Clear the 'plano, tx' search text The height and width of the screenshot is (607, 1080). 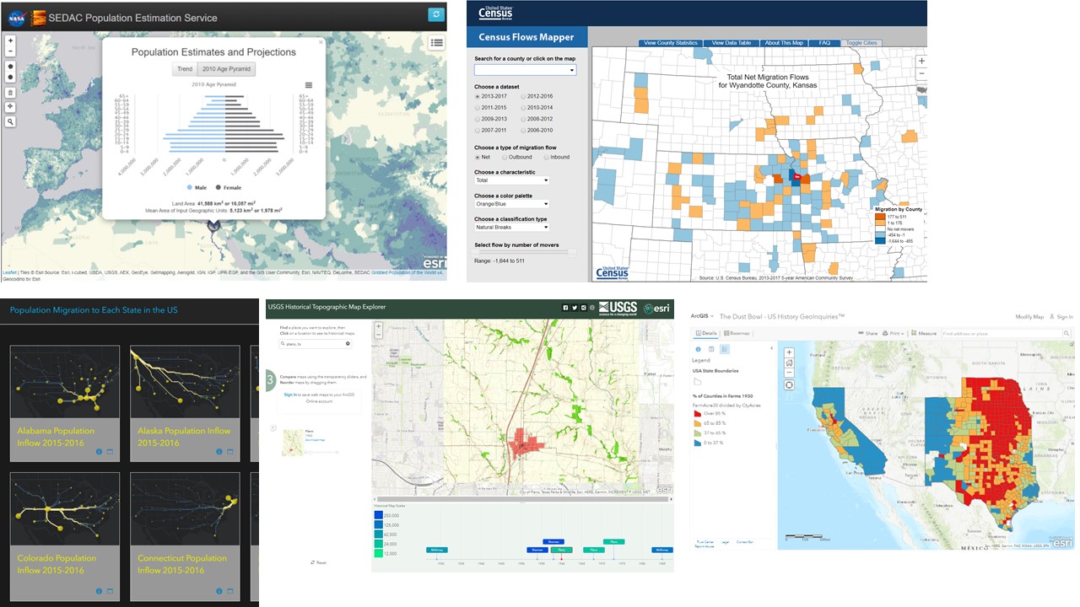coord(348,344)
